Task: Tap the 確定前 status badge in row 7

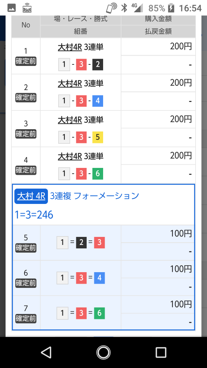Action: [x=26, y=319]
